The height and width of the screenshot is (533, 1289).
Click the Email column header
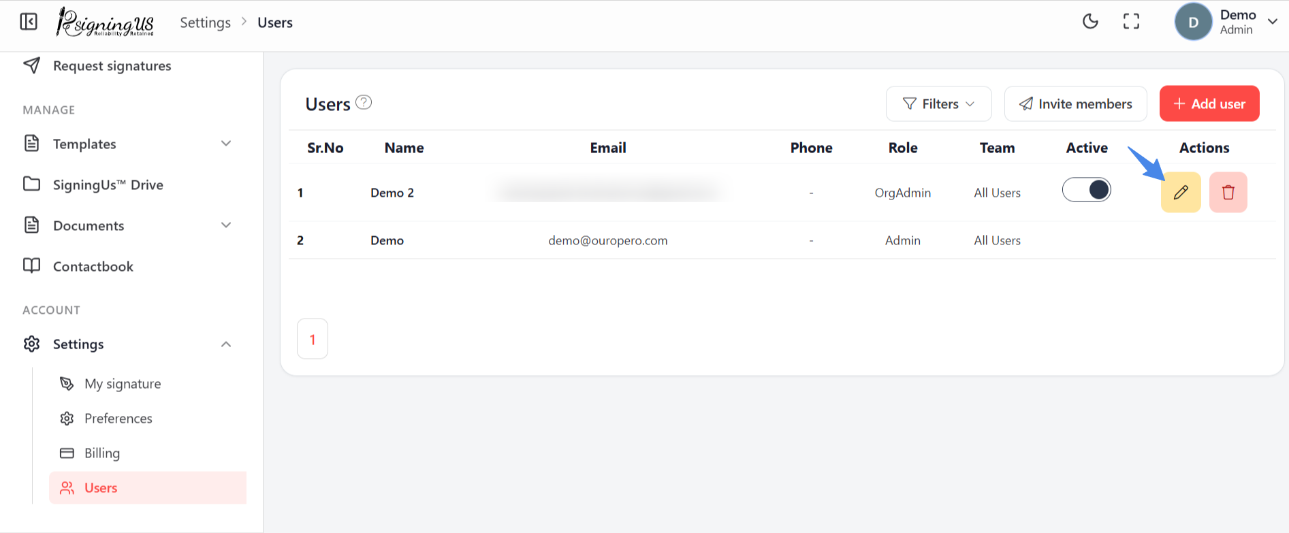[608, 148]
